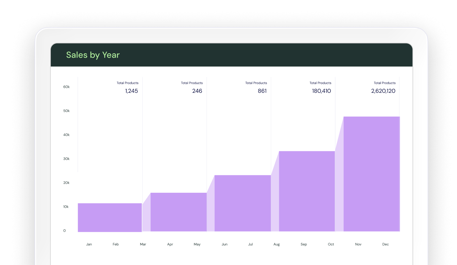Select the Dec label on the x-axis
Viewport: 457px width, 265px height.
click(x=385, y=244)
